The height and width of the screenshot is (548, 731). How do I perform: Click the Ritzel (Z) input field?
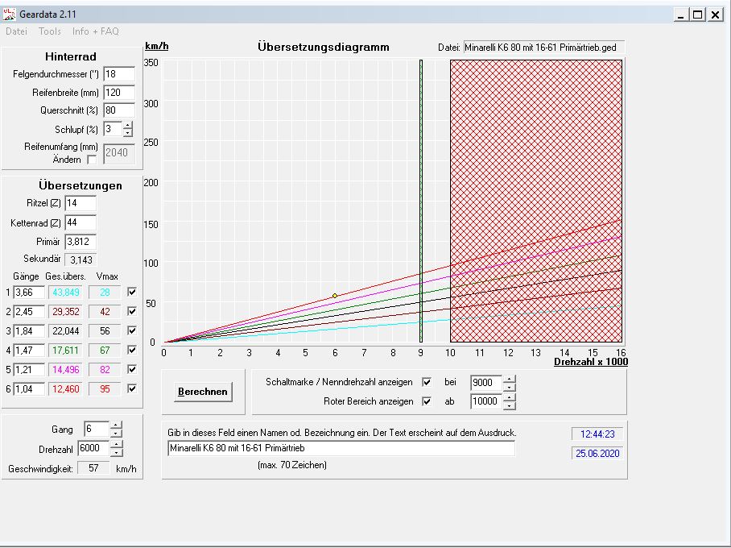click(80, 204)
